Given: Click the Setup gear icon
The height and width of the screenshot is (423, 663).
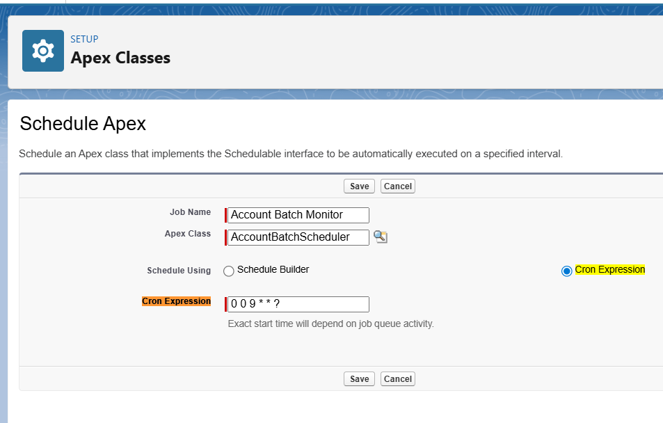Looking at the screenshot, I should (x=43, y=51).
